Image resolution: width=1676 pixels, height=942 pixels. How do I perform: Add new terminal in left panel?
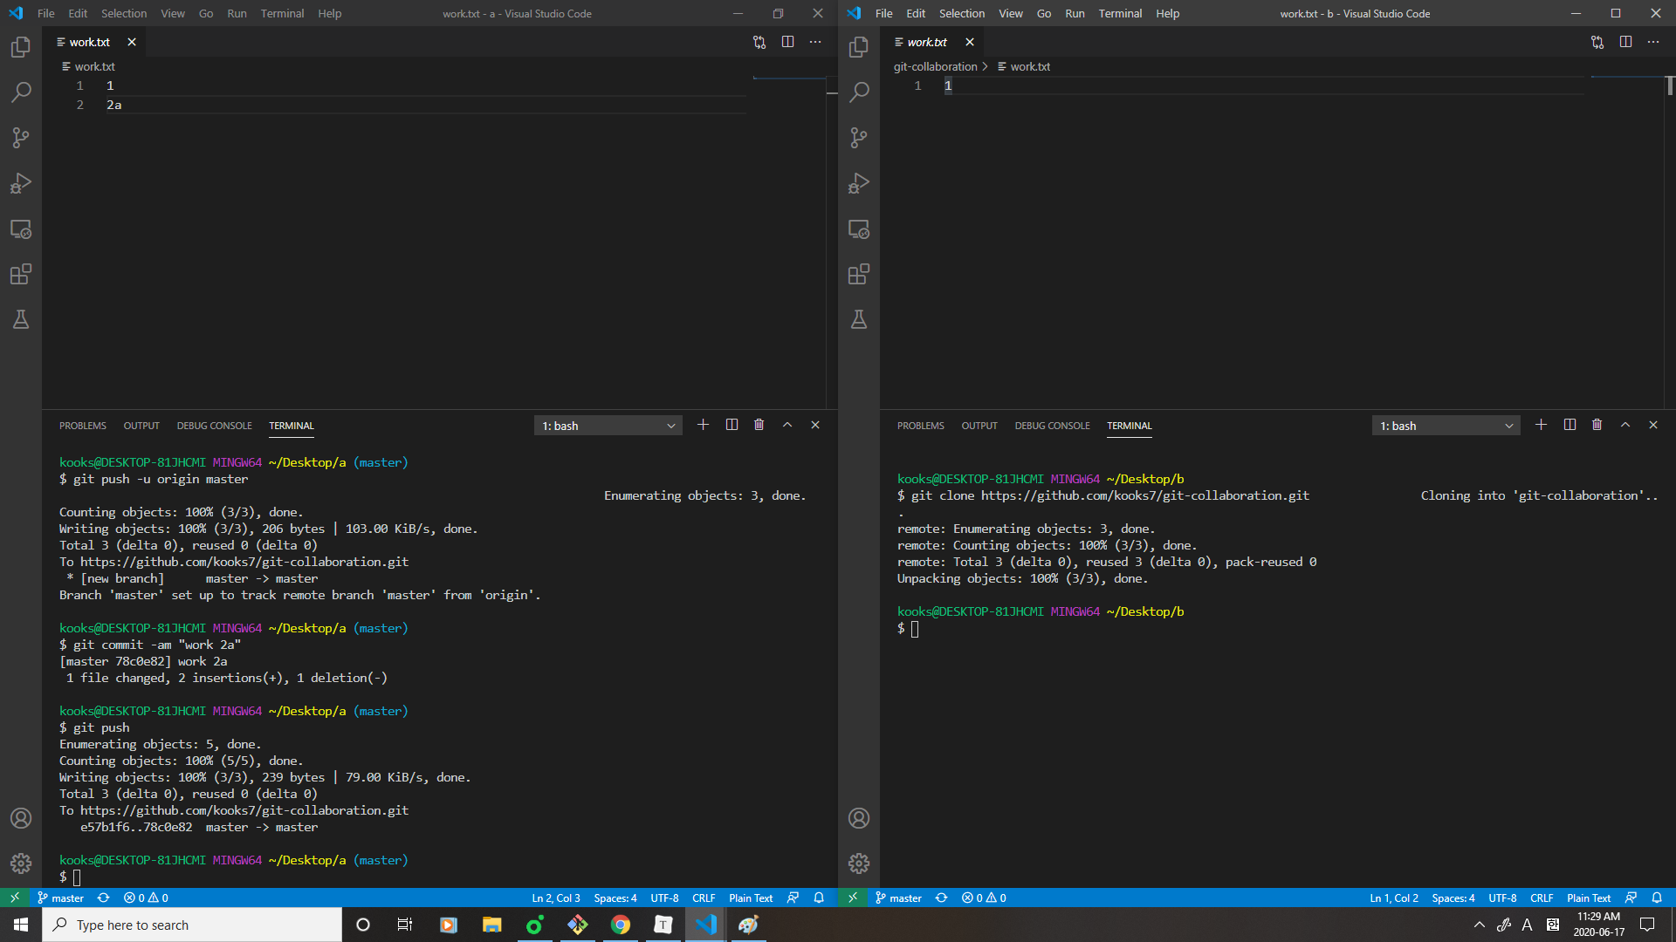[703, 425]
